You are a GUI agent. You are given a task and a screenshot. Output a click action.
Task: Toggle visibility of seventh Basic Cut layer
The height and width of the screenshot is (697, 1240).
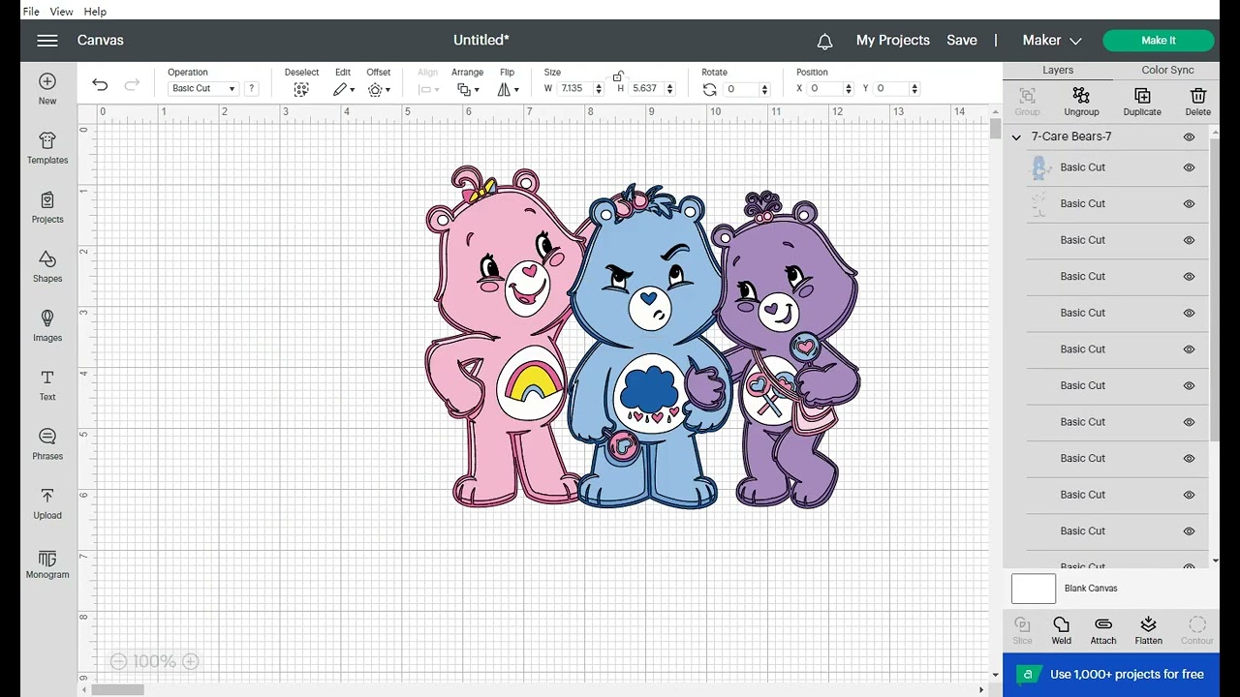tap(1189, 386)
